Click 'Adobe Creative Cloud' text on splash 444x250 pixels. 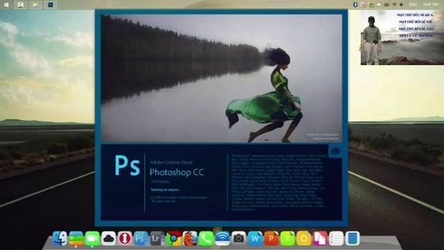point(171,162)
